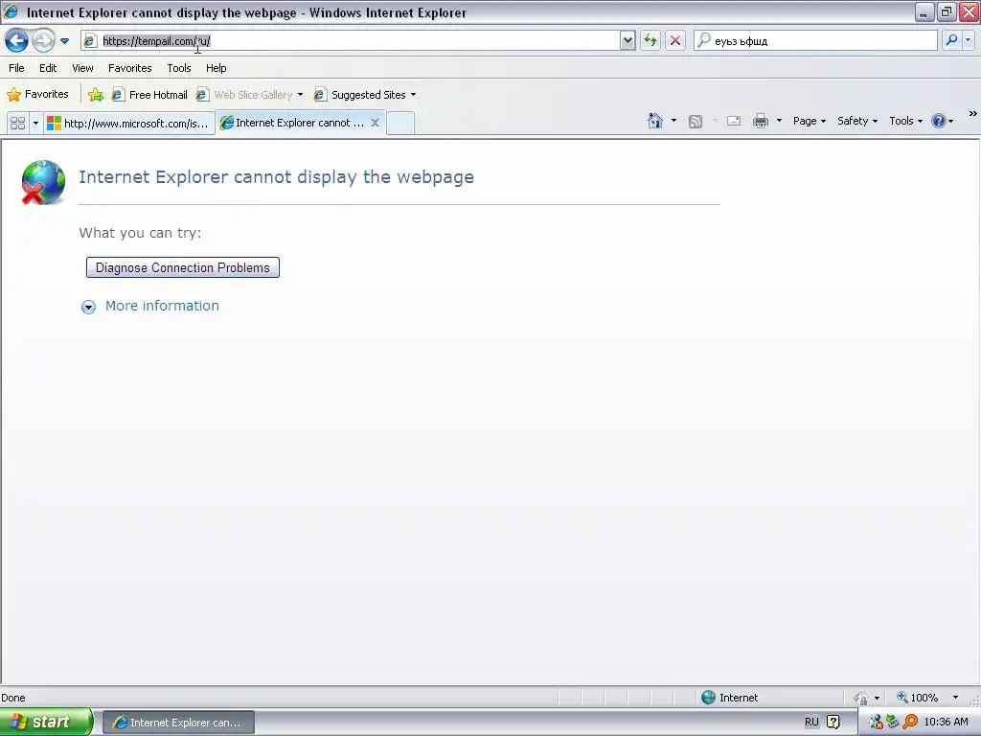Image resolution: width=981 pixels, height=736 pixels.
Task: Click the 10:36 AM clock
Action: pos(946,723)
